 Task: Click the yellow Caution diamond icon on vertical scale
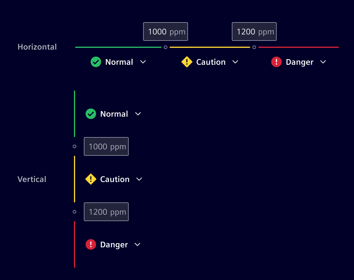(91, 179)
